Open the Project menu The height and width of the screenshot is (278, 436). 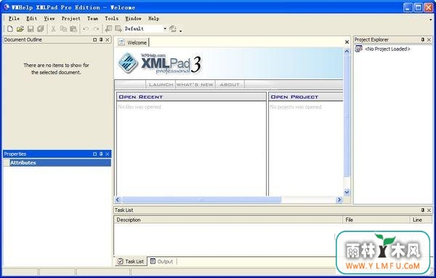(x=71, y=18)
